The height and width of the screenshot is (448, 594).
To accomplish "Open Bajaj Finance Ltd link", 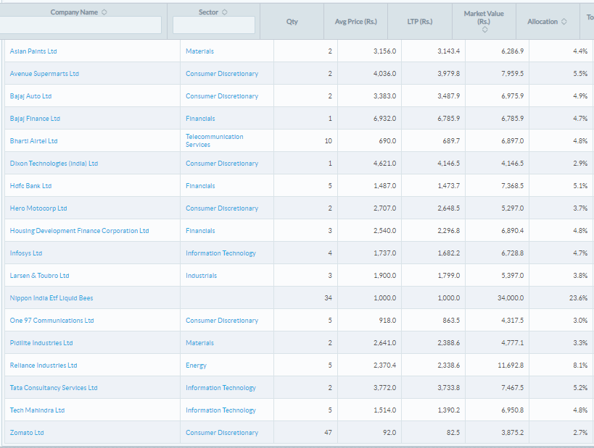I will coord(35,118).
